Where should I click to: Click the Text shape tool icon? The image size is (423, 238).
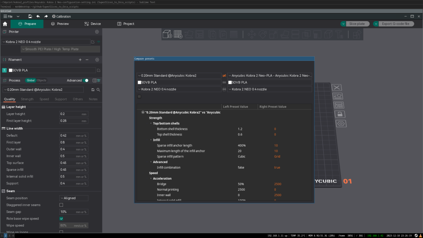338,34
